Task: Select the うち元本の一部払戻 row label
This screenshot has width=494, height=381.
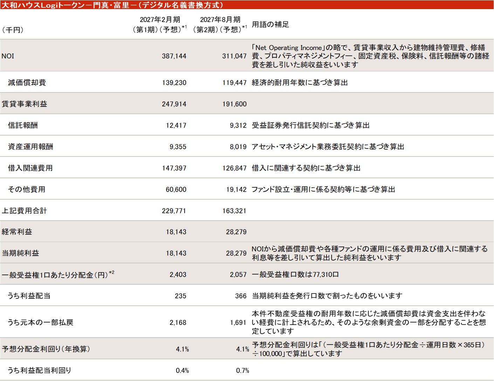Action: click(x=40, y=323)
